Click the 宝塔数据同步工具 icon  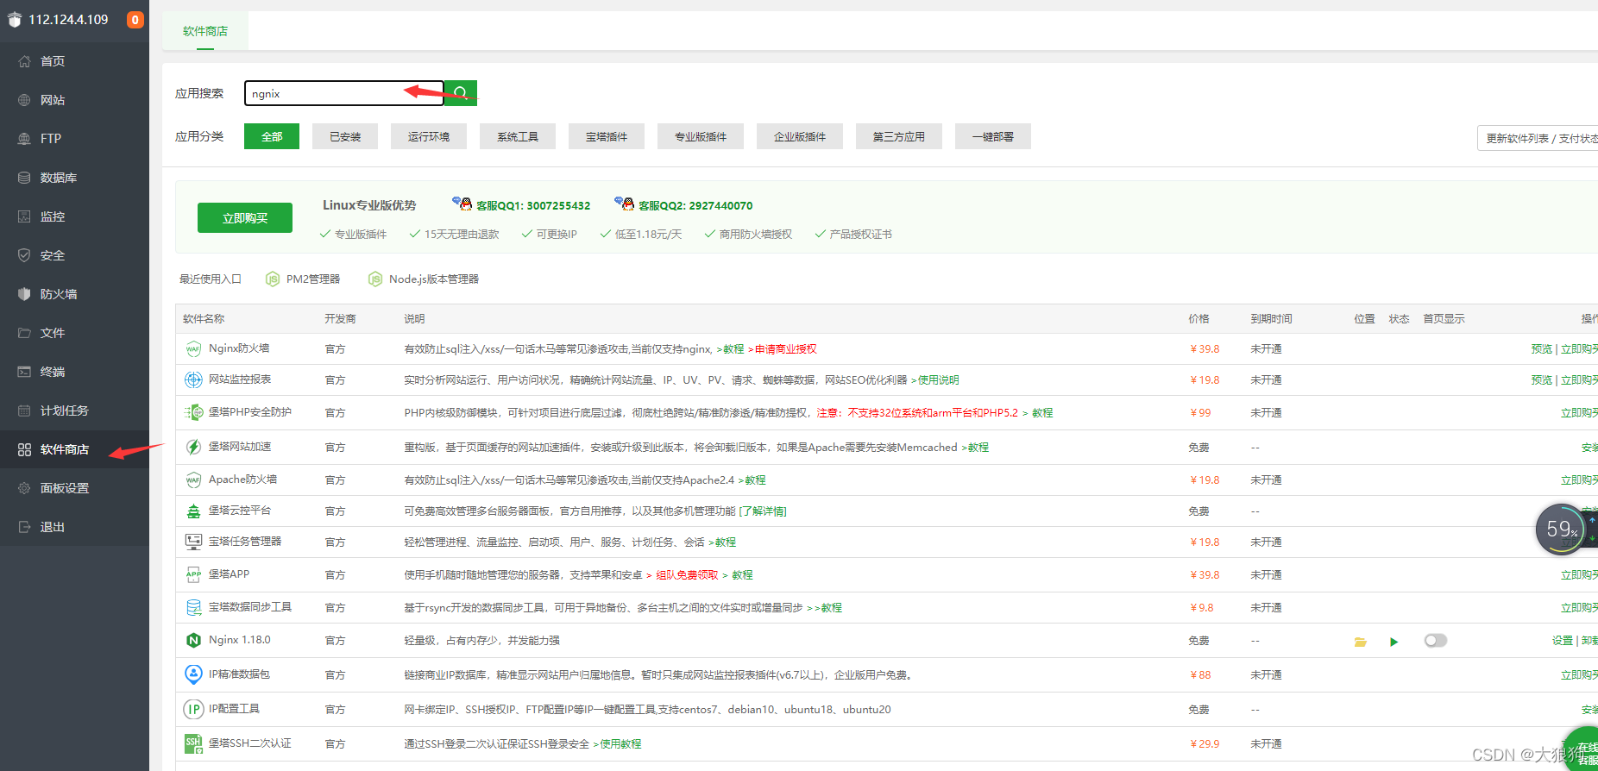pos(193,607)
